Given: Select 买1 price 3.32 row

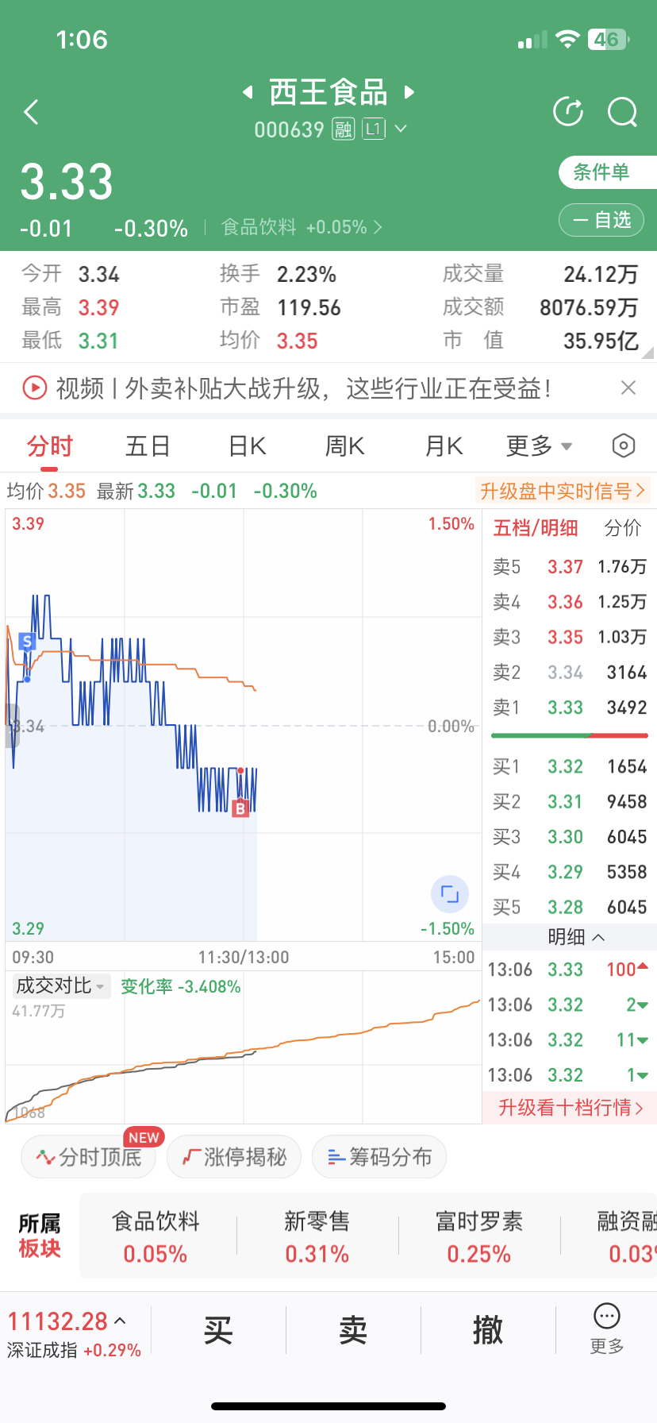Looking at the screenshot, I should click(570, 766).
